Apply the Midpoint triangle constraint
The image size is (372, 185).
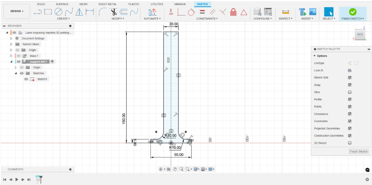coord(244,12)
